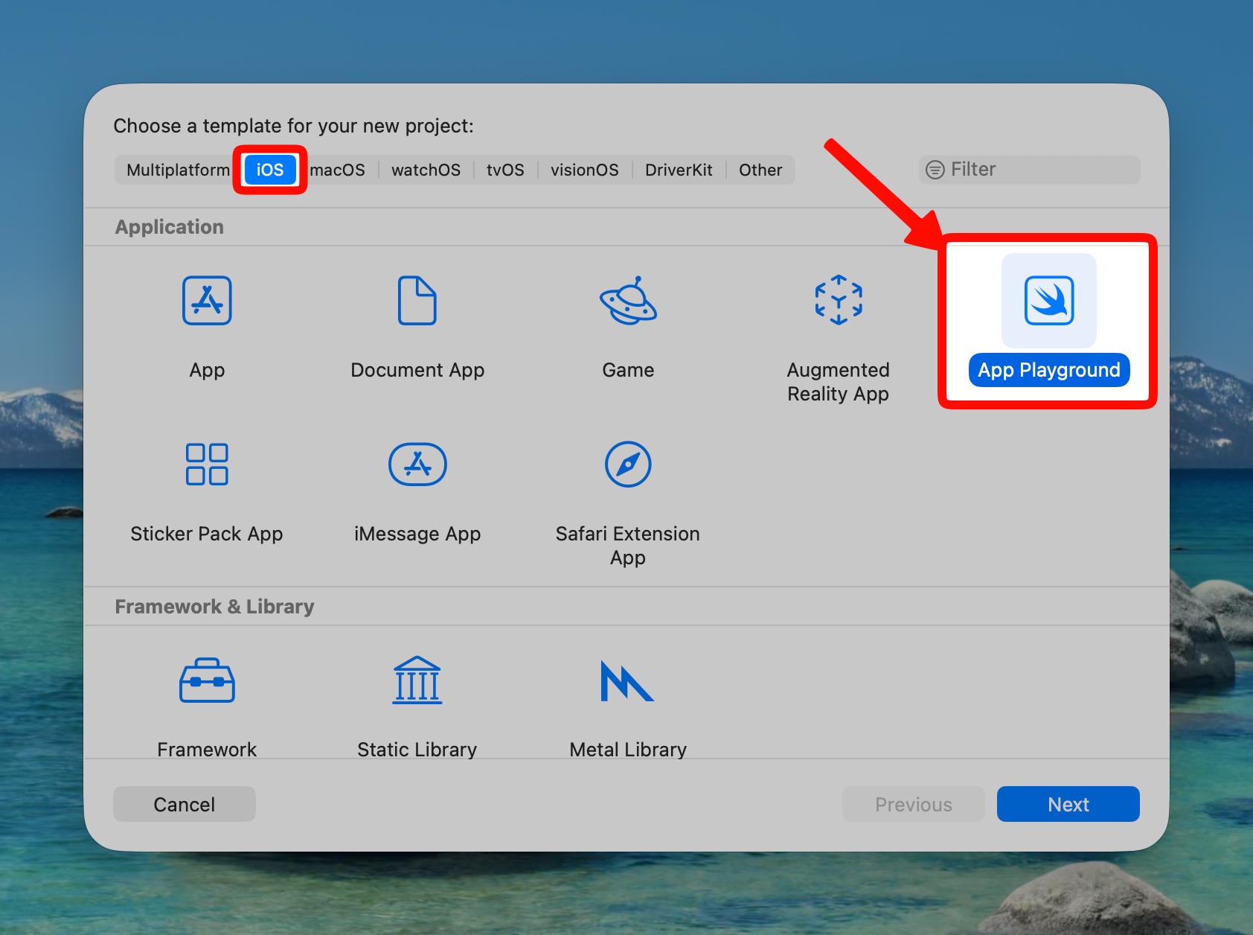Click the App Playground Swift icon
Viewport: 1253px width, 935px height.
[1049, 301]
